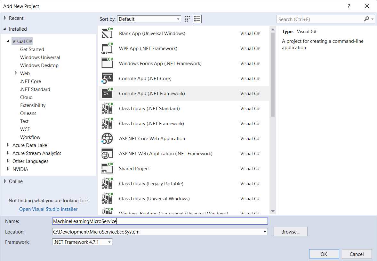Select Get Started in the tree
377x261 pixels.
[32, 50]
